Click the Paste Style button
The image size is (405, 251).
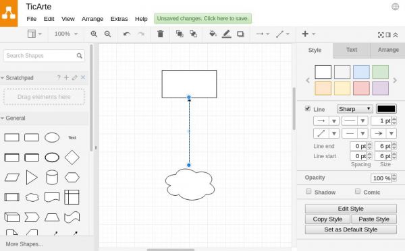click(374, 219)
